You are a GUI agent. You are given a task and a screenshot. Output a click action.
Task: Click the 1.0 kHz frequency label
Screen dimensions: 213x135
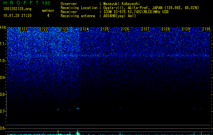pyautogui.click(x=3, y=61)
